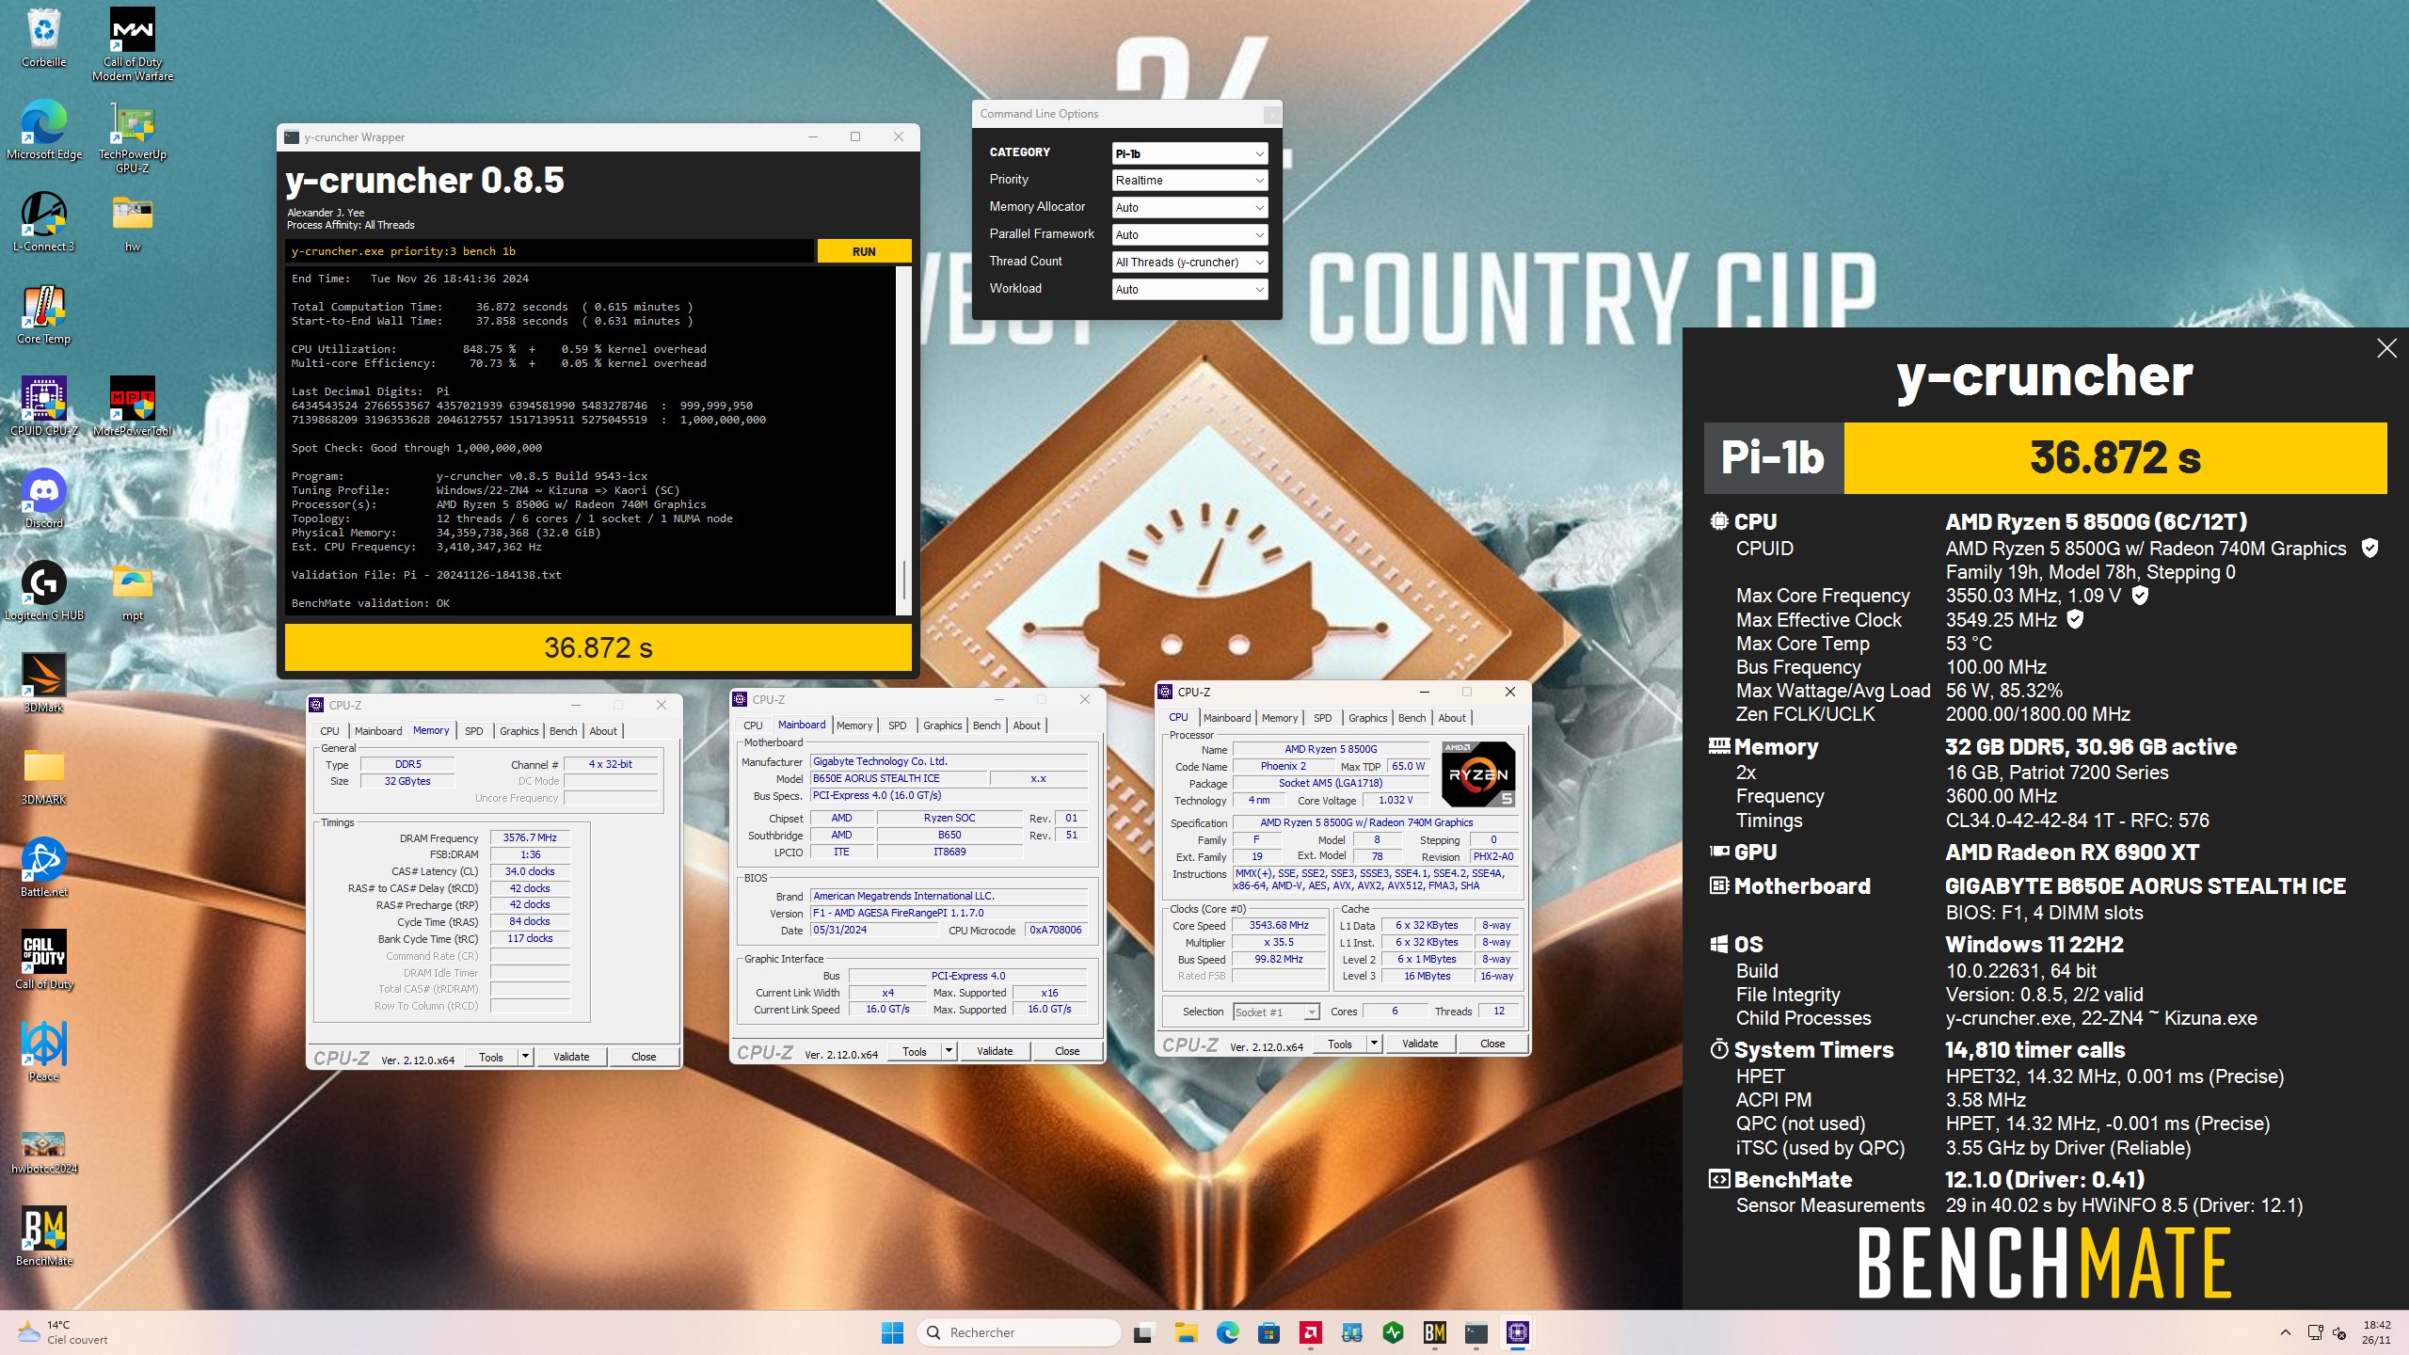Open Discord desktop icon
This screenshot has width=2409, height=1355.
click(43, 499)
